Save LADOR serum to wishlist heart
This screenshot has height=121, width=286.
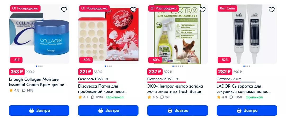click(272, 9)
